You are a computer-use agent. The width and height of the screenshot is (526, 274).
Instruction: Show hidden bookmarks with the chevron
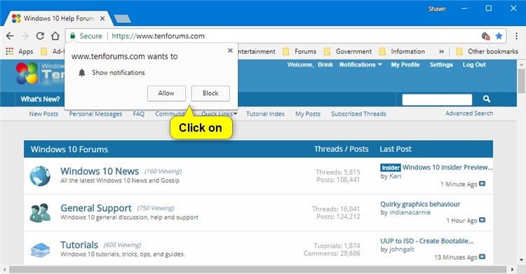point(441,51)
